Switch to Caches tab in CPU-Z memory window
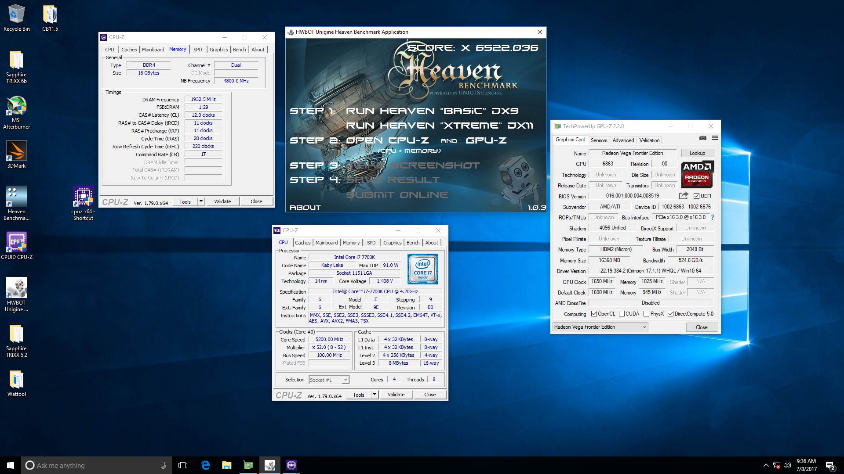Image resolution: width=844 pixels, height=474 pixels. click(129, 50)
